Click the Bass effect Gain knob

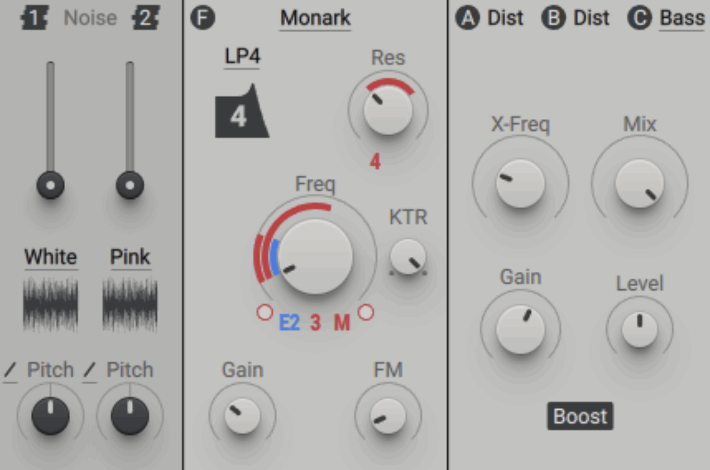pyautogui.click(x=520, y=330)
